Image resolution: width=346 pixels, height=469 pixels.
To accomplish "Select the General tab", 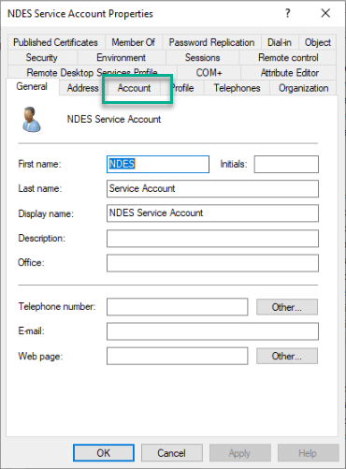I will [x=32, y=86].
